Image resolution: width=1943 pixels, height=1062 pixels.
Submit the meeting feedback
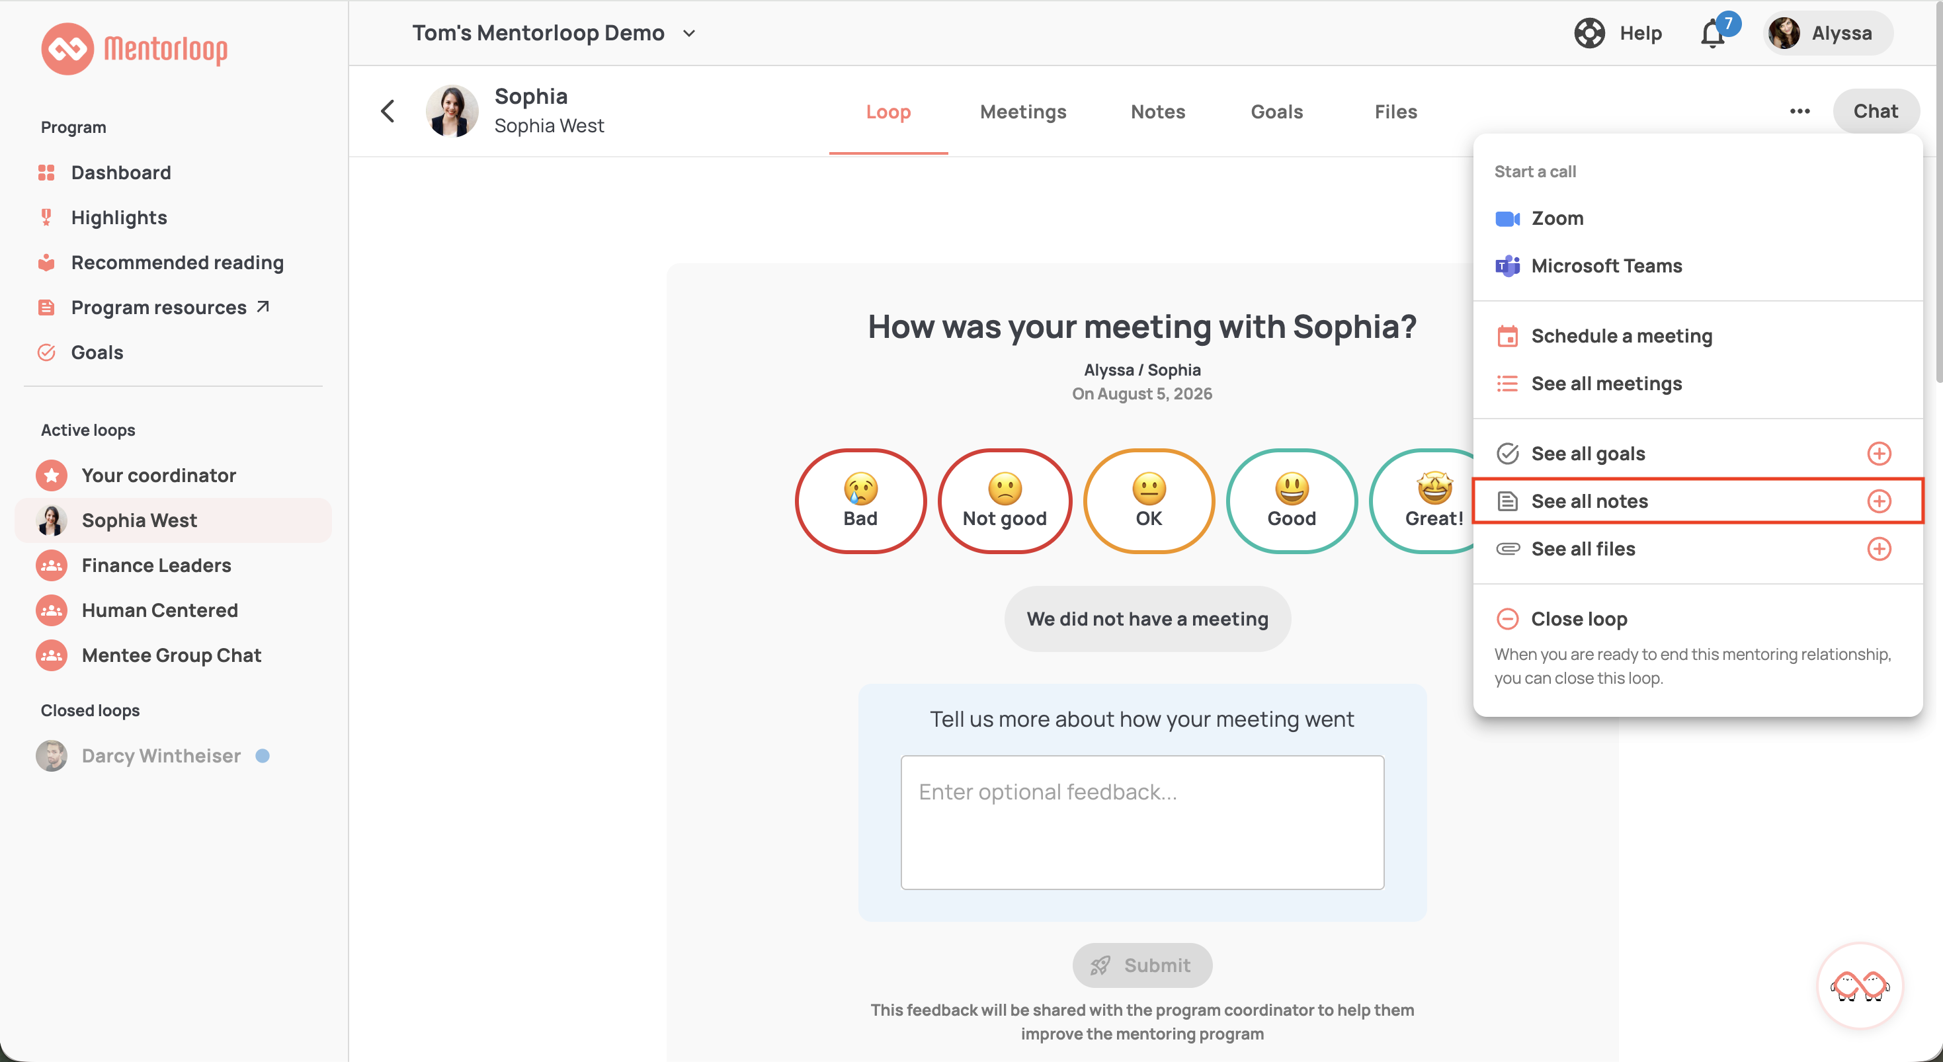tap(1142, 965)
